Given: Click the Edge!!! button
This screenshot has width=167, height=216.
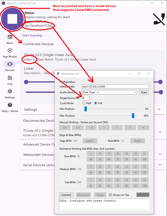Looking at the screenshot, I should click(90, 141).
